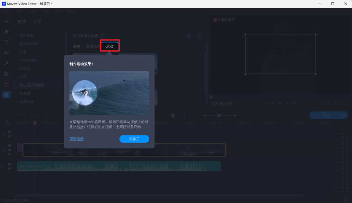Image resolution: width=352 pixels, height=203 pixels.
Task: Select the highlighted 运动 tab
Action: [110, 46]
